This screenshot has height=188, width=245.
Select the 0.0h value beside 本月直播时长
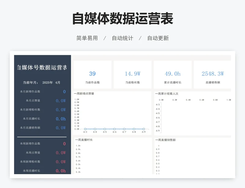[x=61, y=119]
